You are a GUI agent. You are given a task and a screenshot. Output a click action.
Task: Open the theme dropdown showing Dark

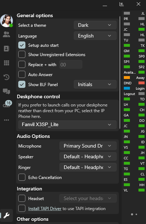(95, 25)
